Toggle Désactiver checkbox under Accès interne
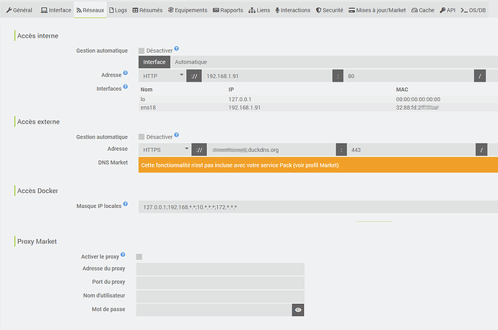 click(141, 51)
